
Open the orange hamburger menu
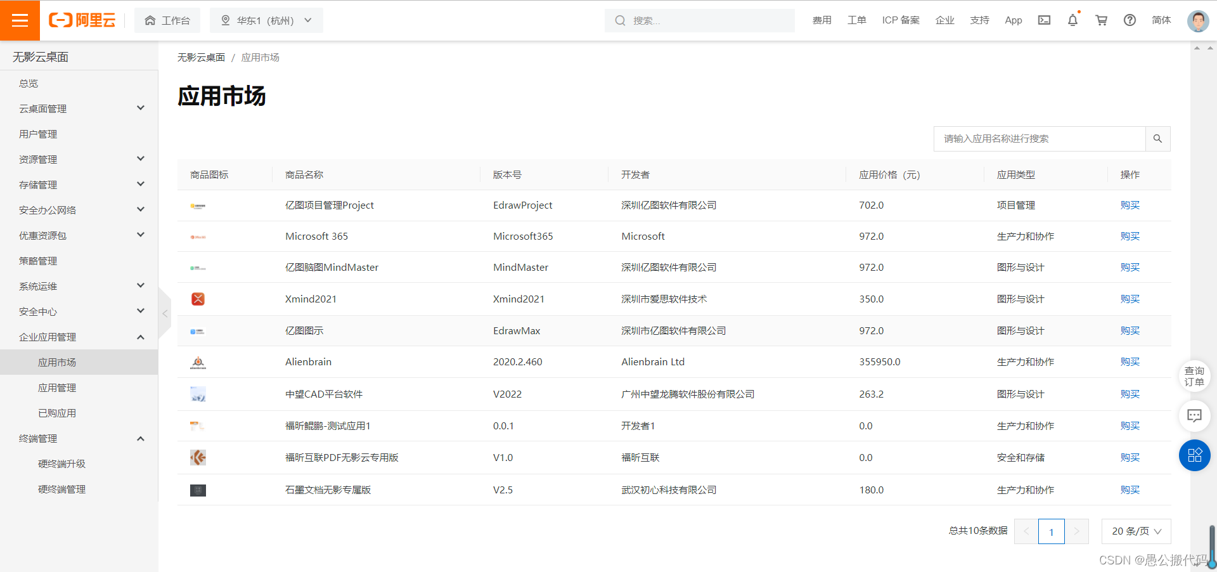click(20, 20)
